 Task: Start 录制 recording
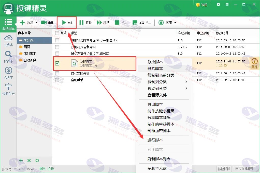pos(47,22)
